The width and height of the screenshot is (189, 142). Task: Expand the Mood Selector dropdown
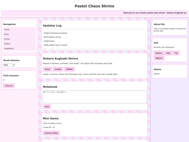coord(9,65)
